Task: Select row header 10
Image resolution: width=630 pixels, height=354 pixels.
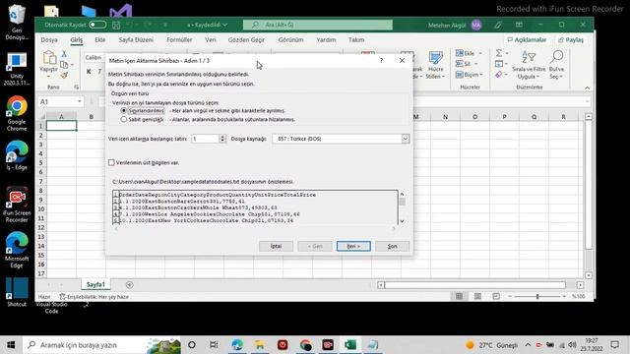Action: [x=41, y=209]
